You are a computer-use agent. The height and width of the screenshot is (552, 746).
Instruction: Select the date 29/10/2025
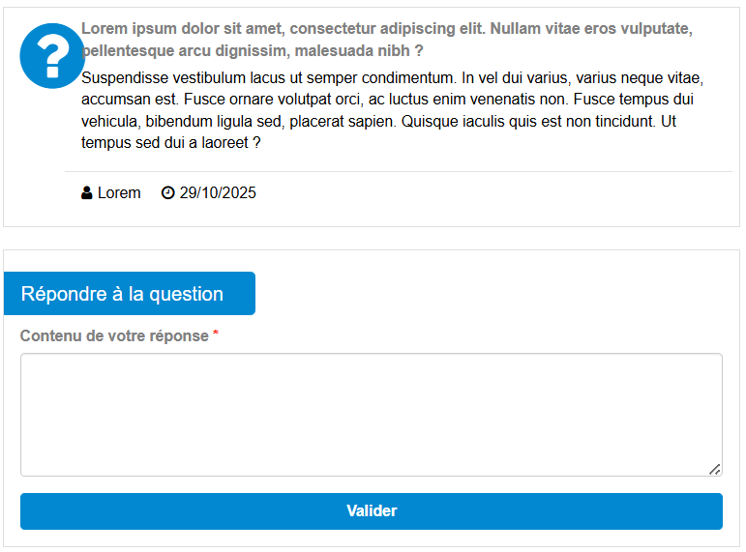tap(218, 193)
